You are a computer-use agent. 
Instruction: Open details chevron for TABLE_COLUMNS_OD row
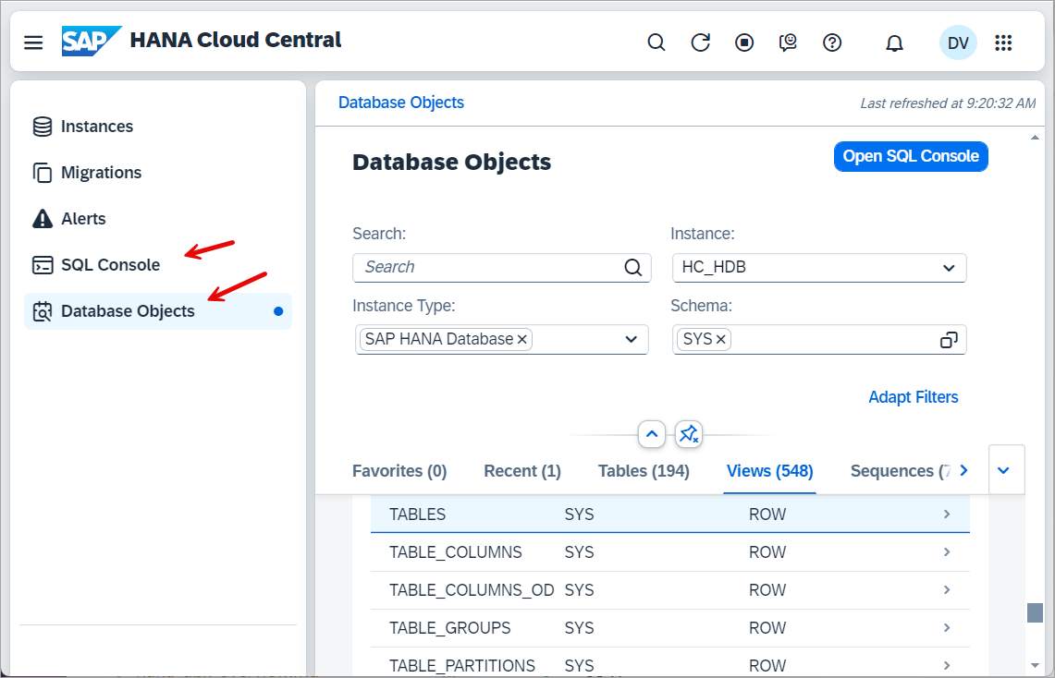click(947, 590)
